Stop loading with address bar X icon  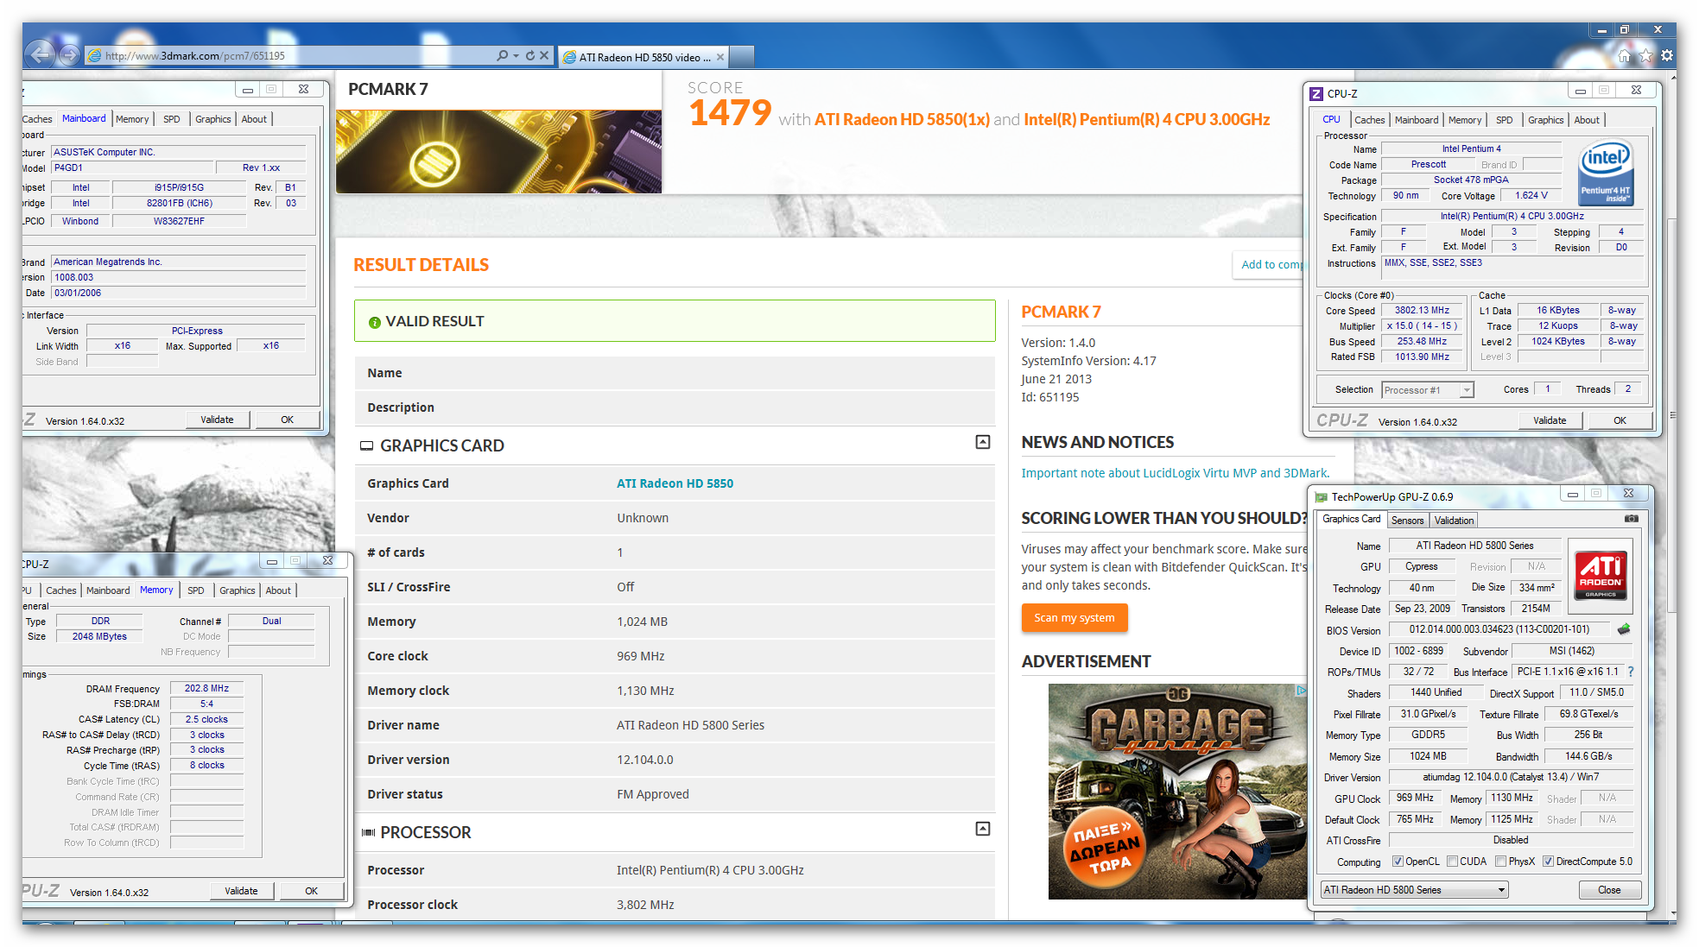click(544, 56)
